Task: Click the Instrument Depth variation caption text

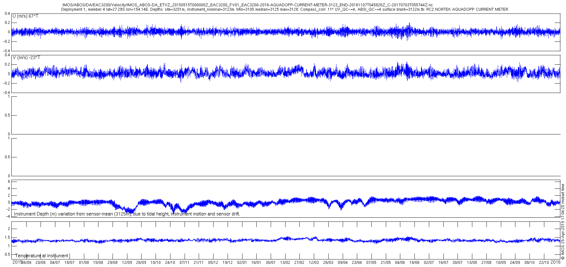Action: click(x=127, y=214)
